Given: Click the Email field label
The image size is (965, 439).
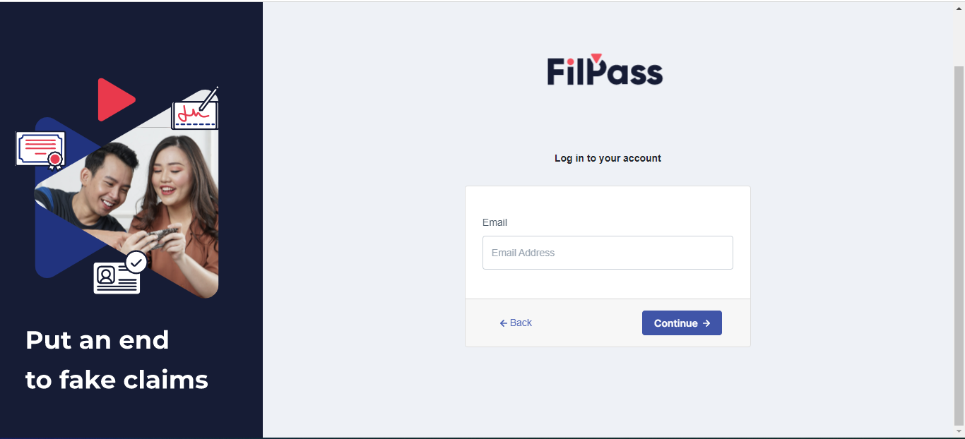Looking at the screenshot, I should [x=495, y=222].
